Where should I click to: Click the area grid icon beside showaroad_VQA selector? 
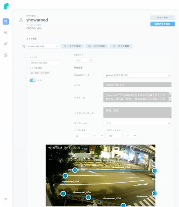point(24,46)
